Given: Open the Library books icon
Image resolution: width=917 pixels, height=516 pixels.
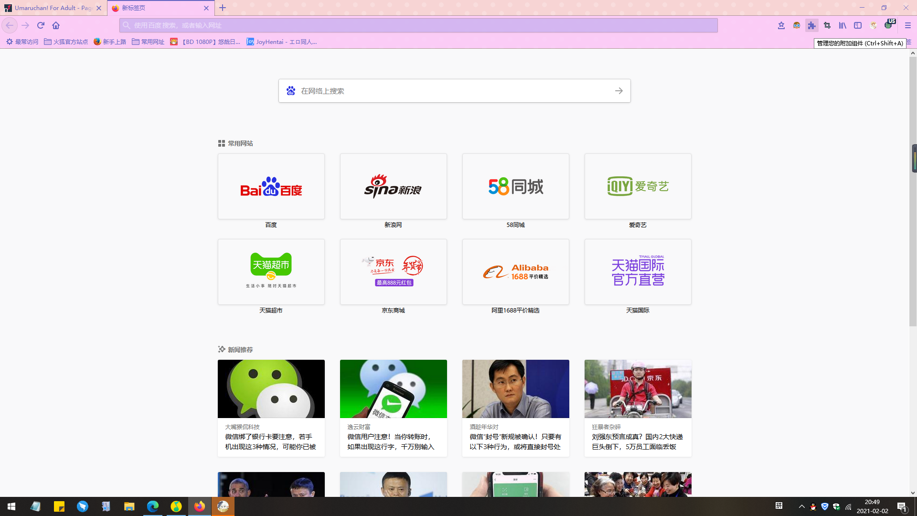Looking at the screenshot, I should pyautogui.click(x=842, y=25).
